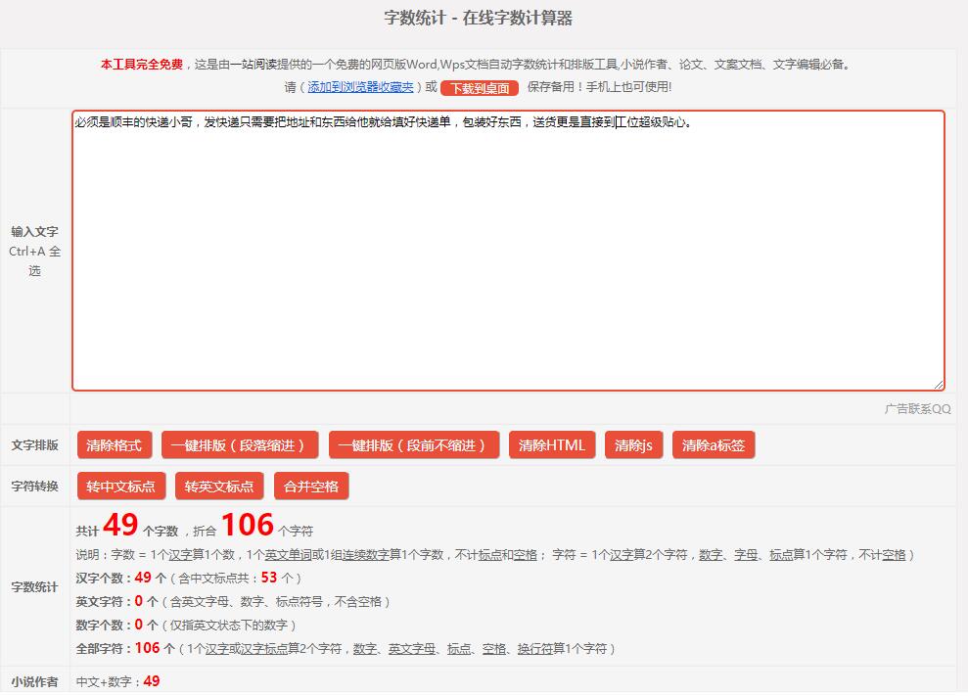This screenshot has width=968, height=696.
Task: Convert punctuation with 转中文标点
Action: pyautogui.click(x=121, y=487)
